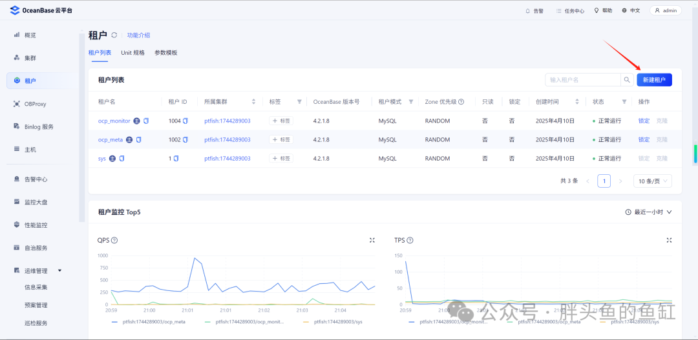Toggle QPS legend ptfish:1744289003/sys
The image size is (698, 340).
(x=333, y=321)
